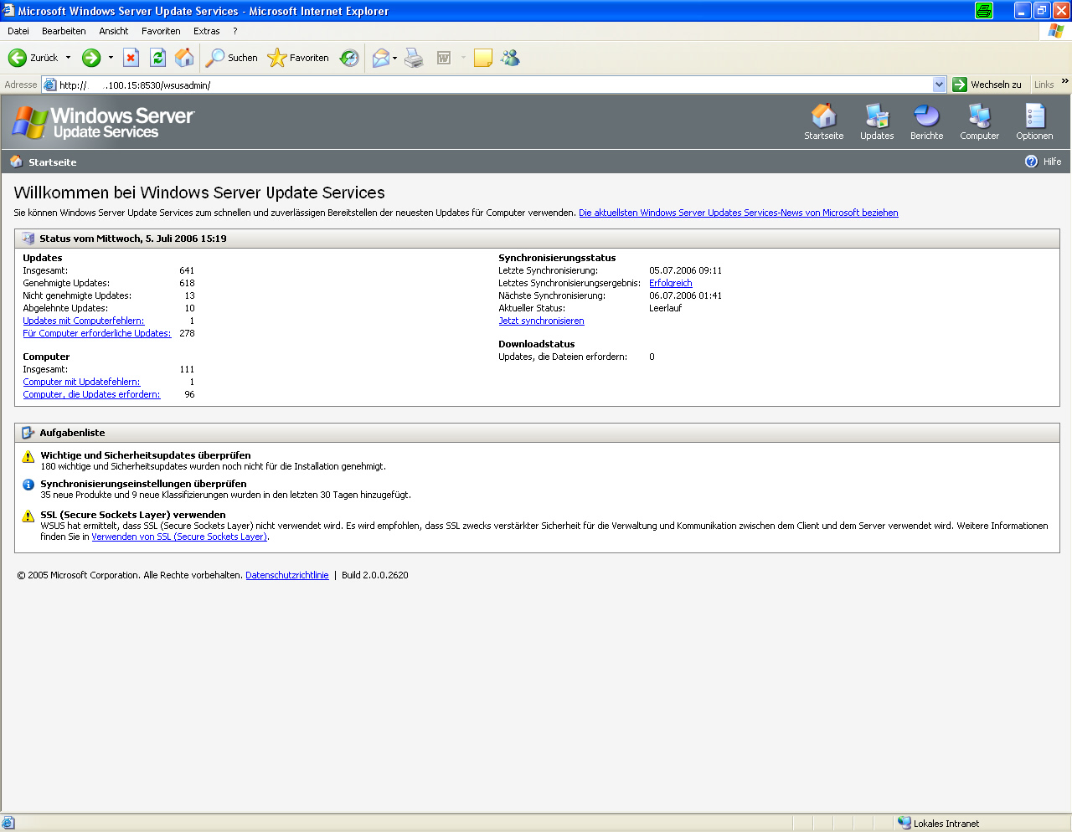Open the Datenschutzrichtlinie link
The width and height of the screenshot is (1072, 832).
[287, 575]
